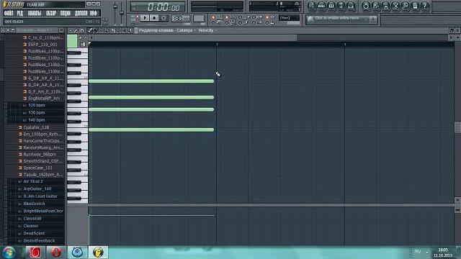
Task: Open the РЕД menu
Action: pyautogui.click(x=19, y=13)
